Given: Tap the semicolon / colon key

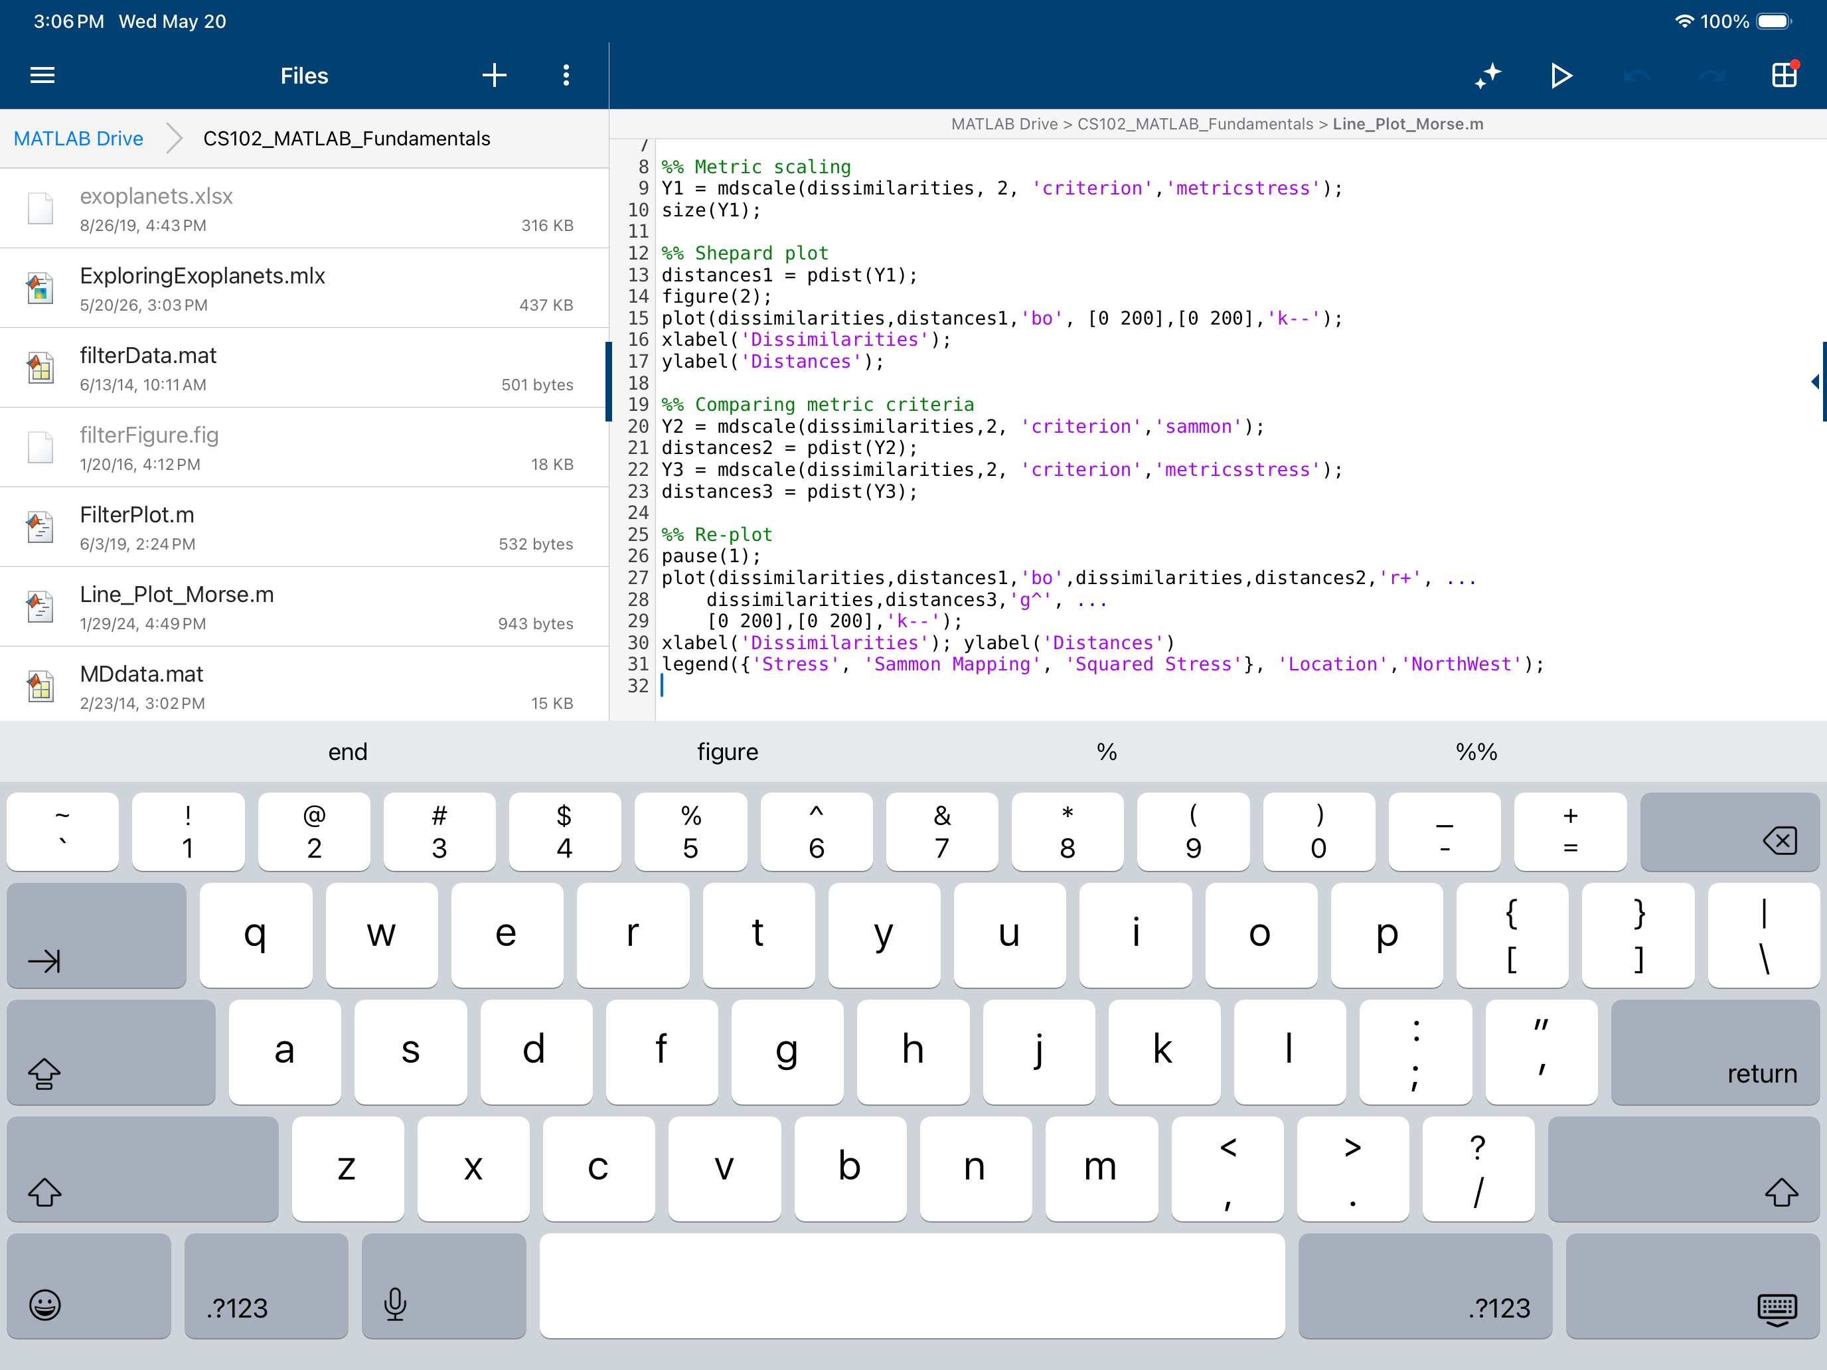Looking at the screenshot, I should coord(1415,1052).
